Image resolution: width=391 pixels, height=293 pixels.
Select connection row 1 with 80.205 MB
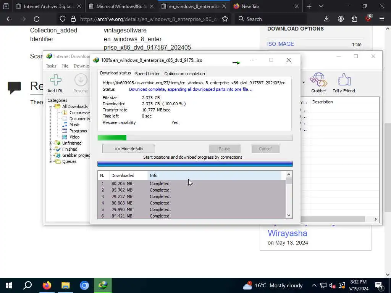[192, 184]
